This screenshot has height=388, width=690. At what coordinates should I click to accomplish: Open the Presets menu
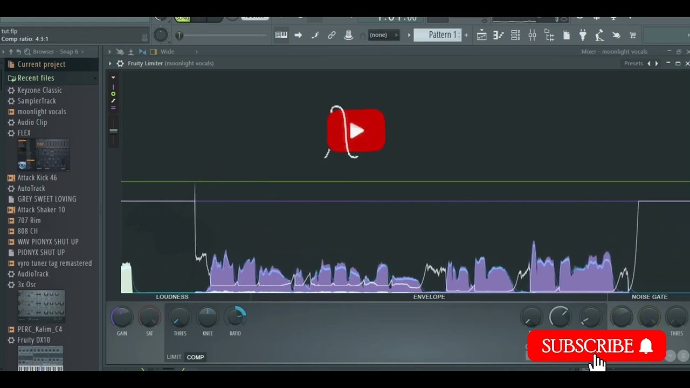tap(633, 64)
